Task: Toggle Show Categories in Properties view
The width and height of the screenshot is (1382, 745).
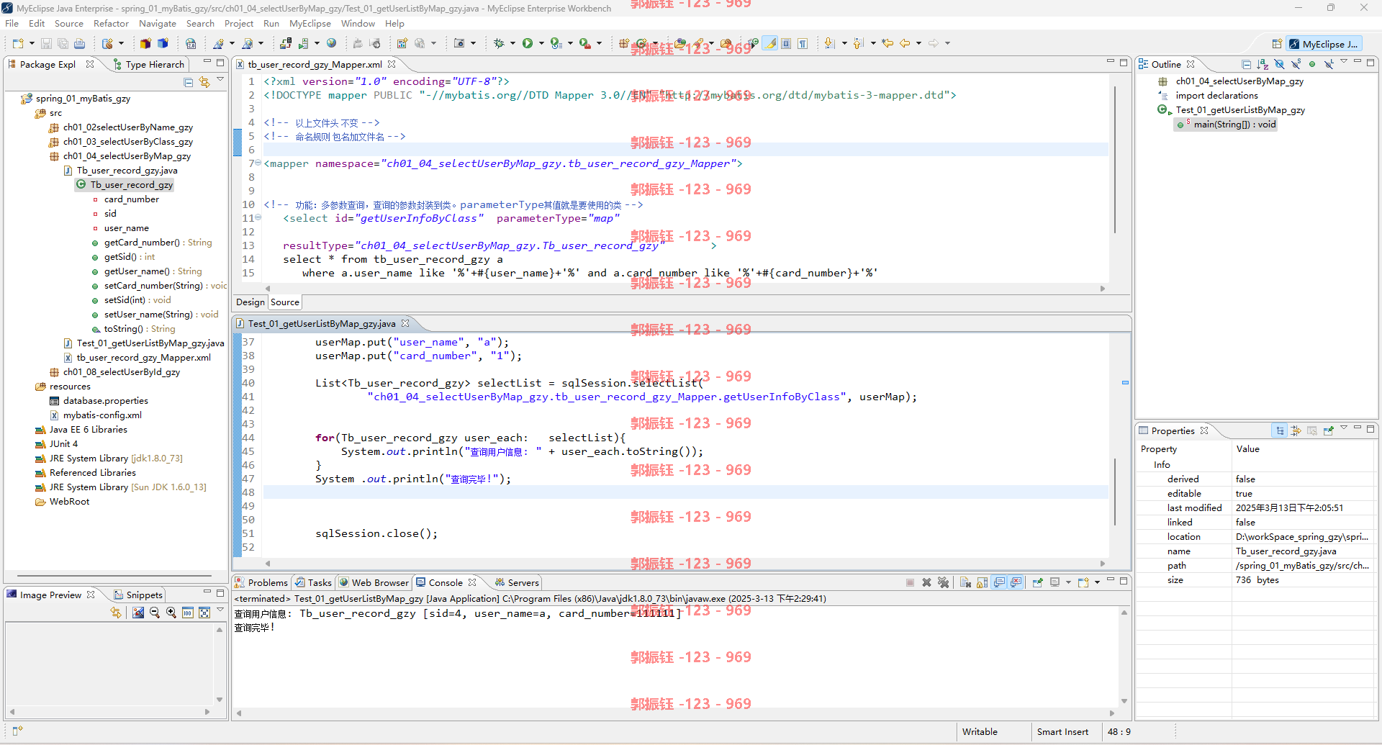Action: pyautogui.click(x=1280, y=430)
